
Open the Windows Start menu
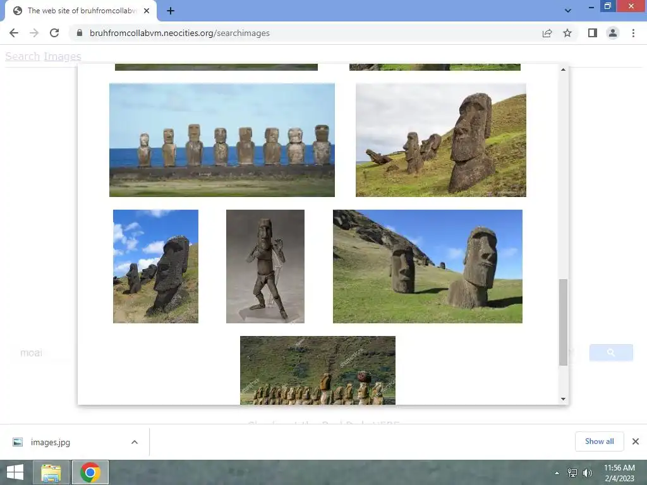point(15,472)
